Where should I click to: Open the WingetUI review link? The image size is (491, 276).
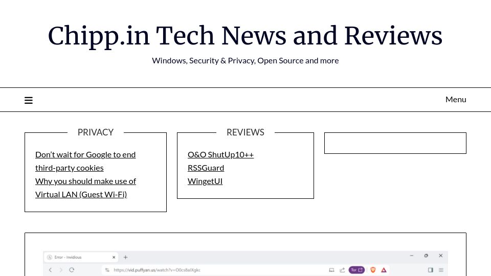point(205,181)
